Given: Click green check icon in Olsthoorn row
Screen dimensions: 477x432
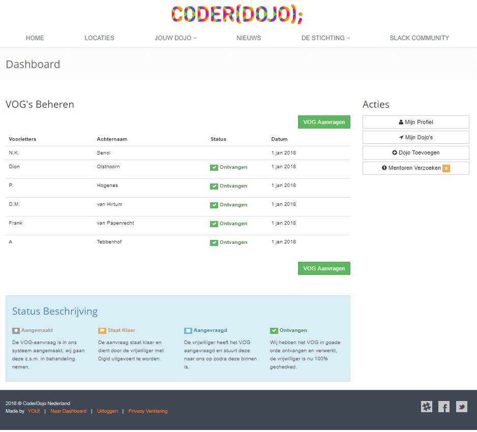Looking at the screenshot, I should pyautogui.click(x=214, y=168).
